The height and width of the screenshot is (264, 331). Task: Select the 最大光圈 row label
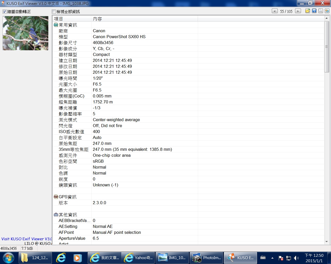pyautogui.click(x=68, y=90)
